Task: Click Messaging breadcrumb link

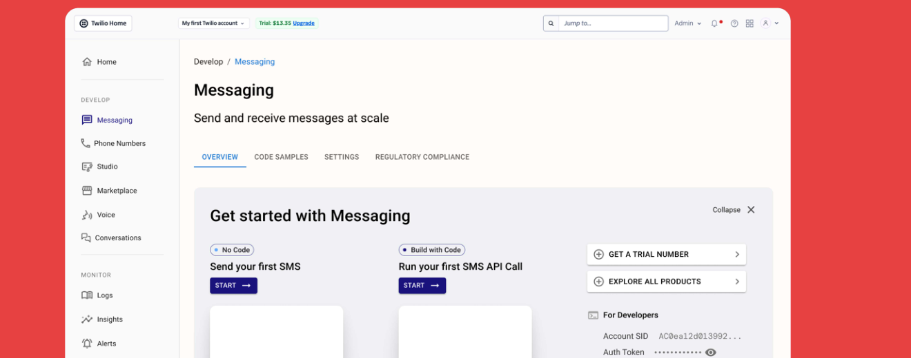Action: (255, 62)
